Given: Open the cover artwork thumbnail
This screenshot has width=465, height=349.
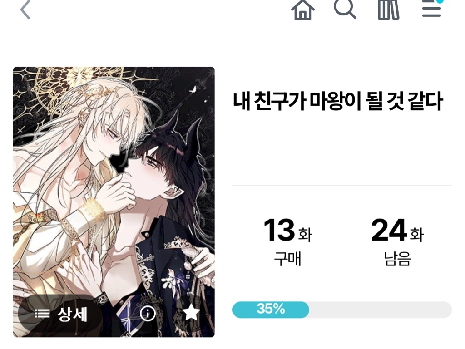Looking at the screenshot, I should pos(114,202).
